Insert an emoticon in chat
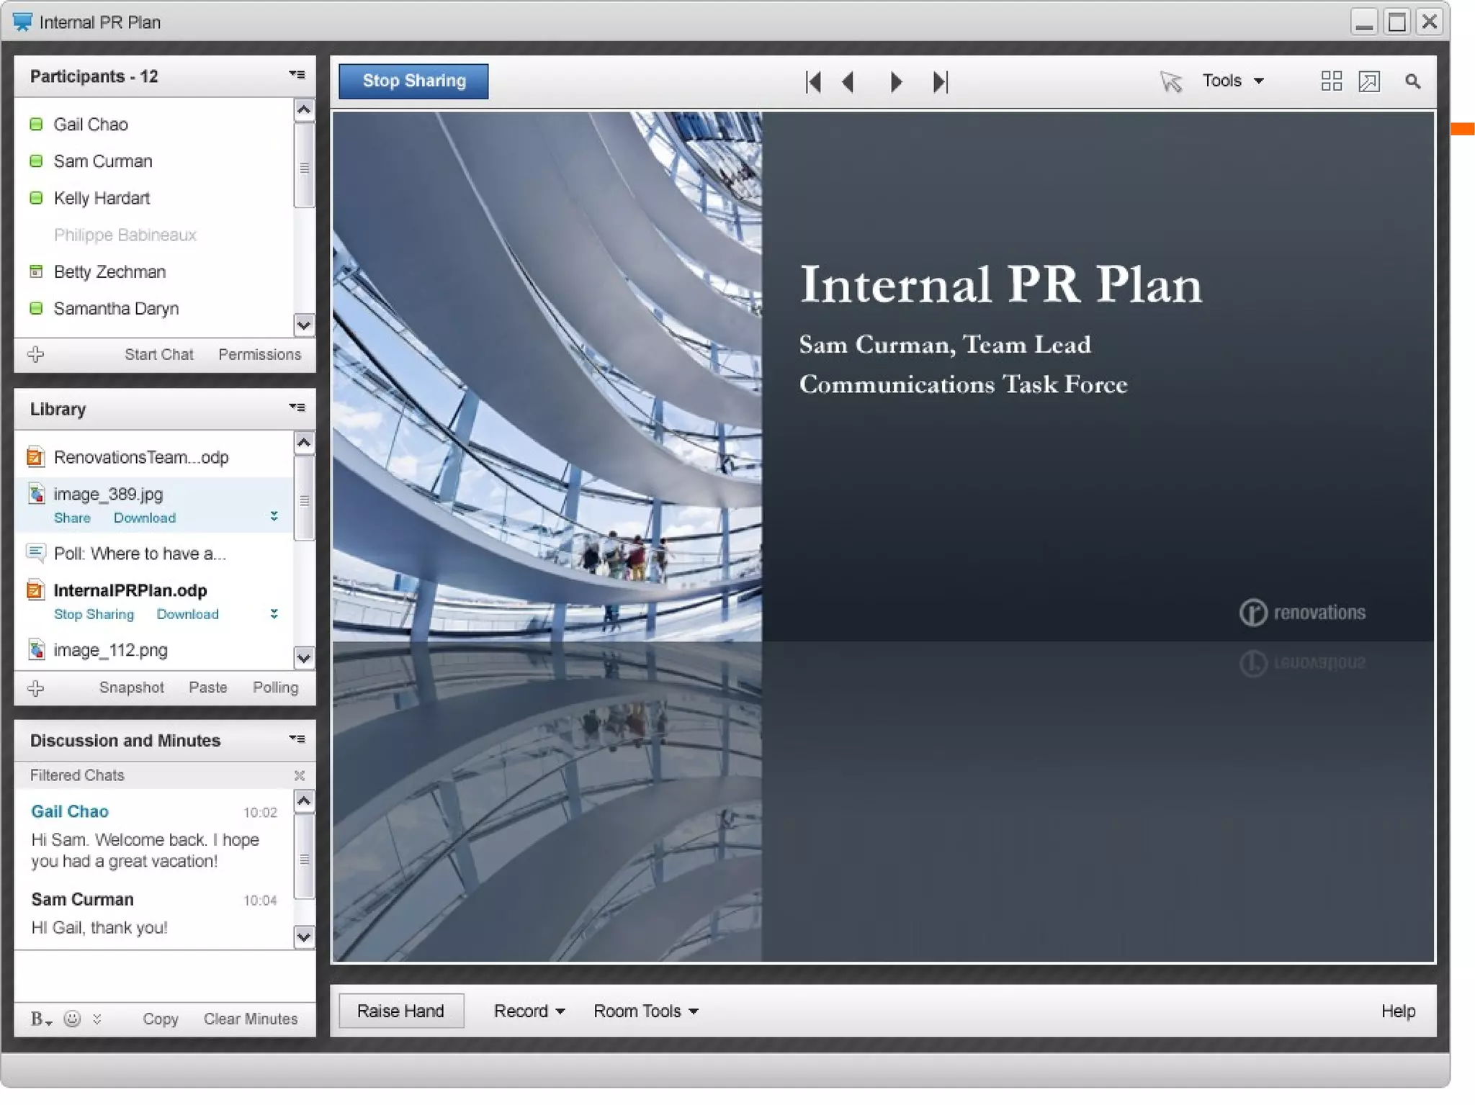The image size is (1475, 1105). pos(72,1018)
